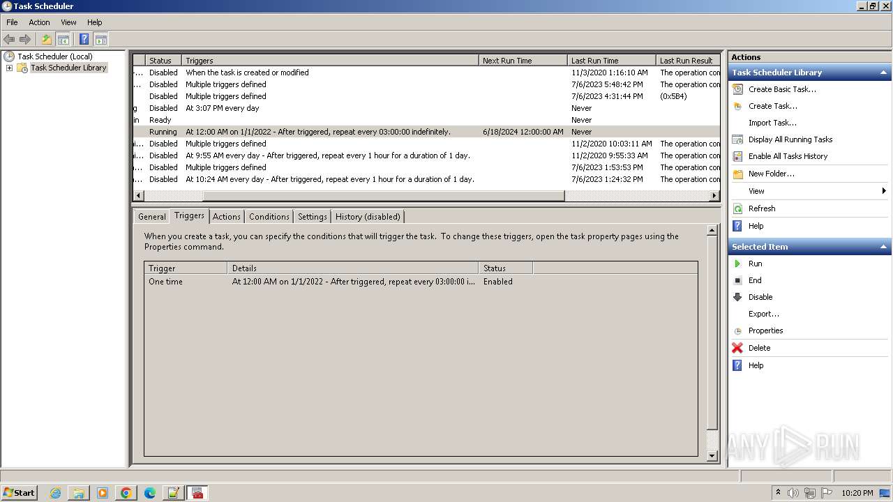Open the Help menu in the menu bar
This screenshot has height=502, width=893.
click(x=95, y=22)
